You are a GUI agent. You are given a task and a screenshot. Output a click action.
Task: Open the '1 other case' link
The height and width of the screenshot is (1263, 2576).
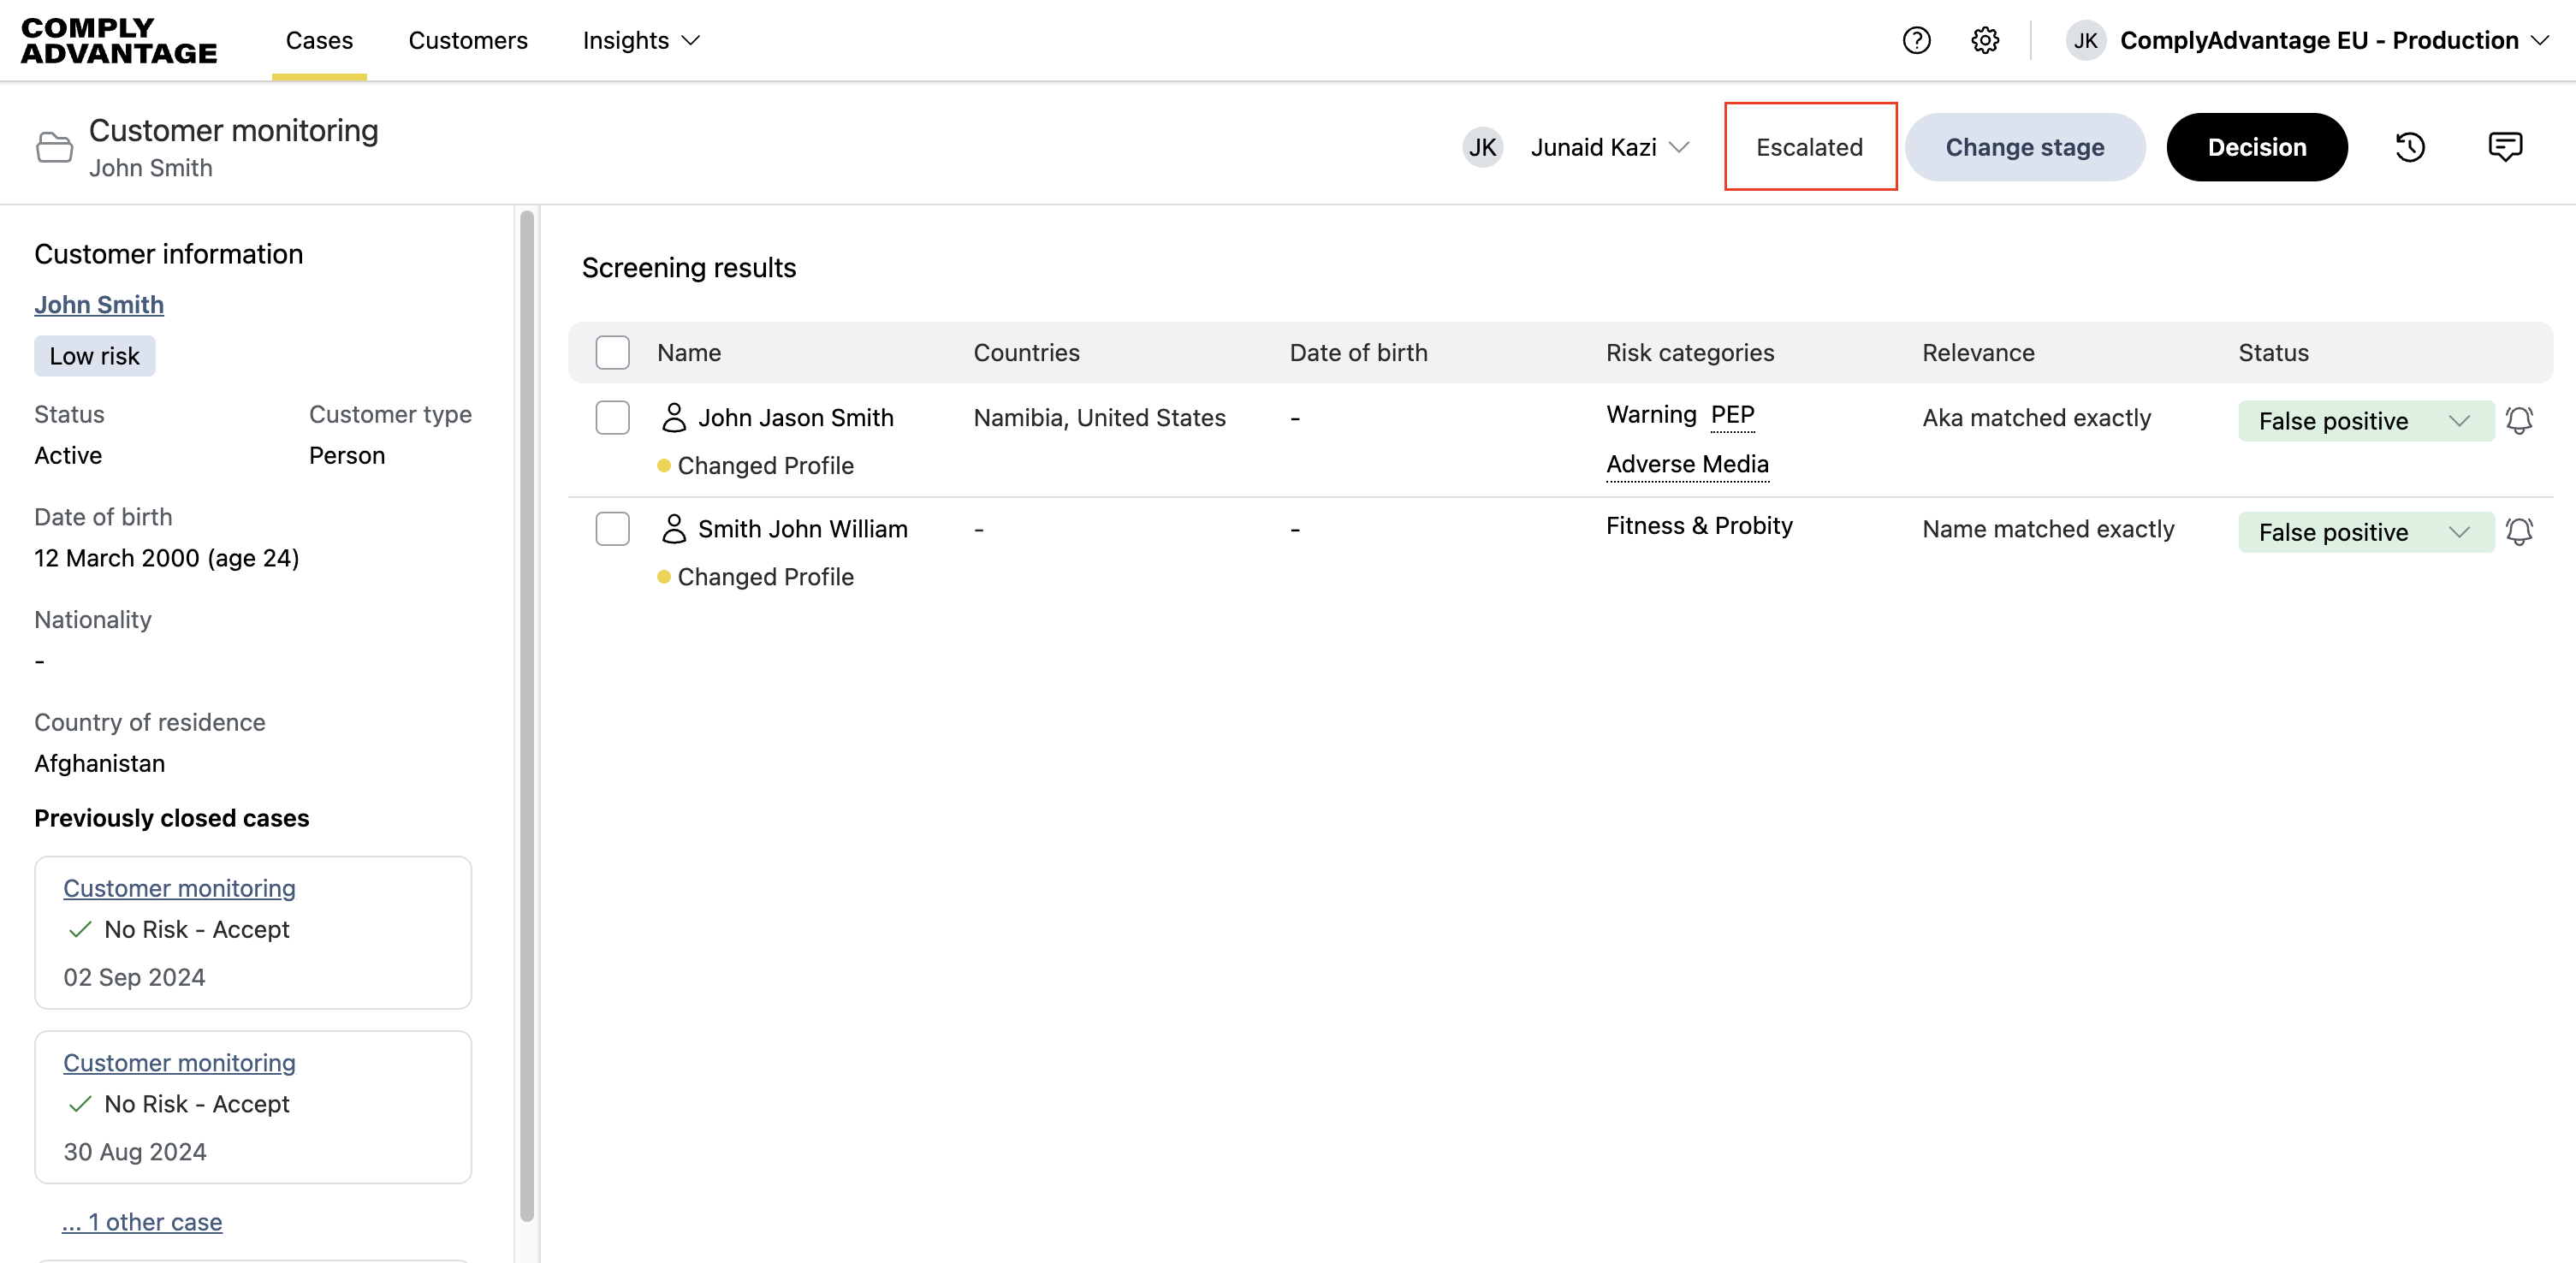(142, 1221)
